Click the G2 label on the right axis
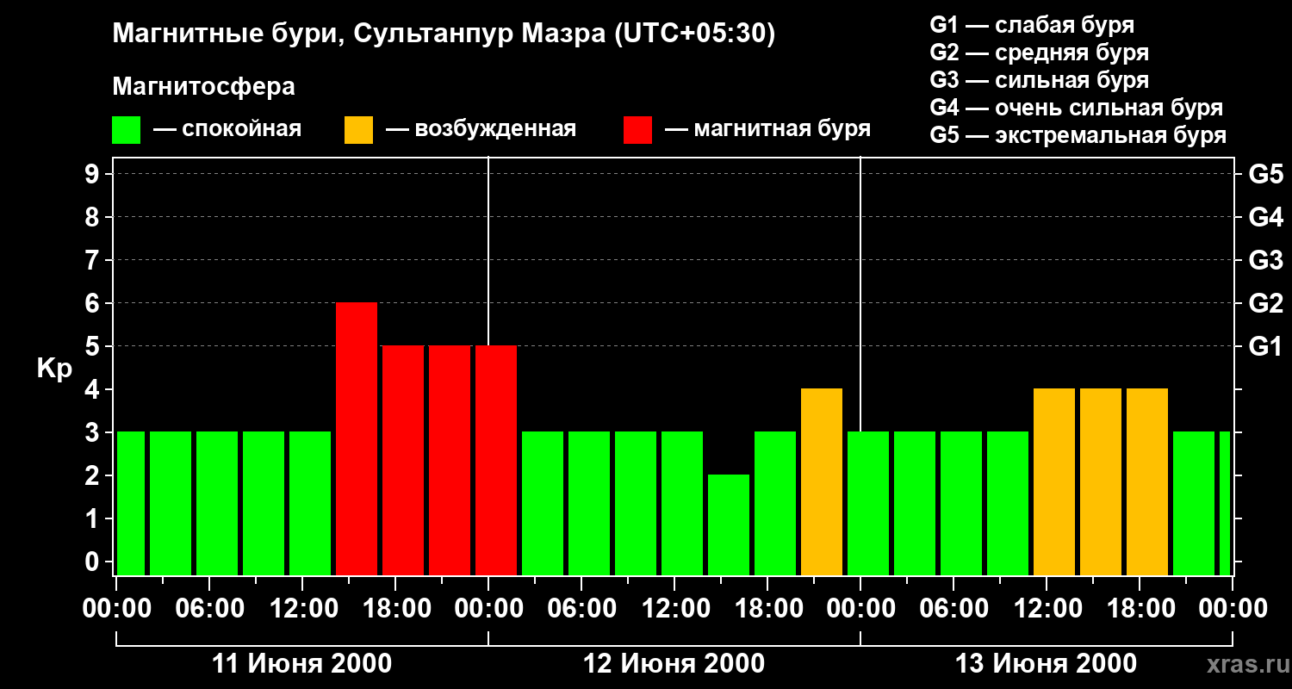This screenshot has width=1292, height=689. (1266, 303)
